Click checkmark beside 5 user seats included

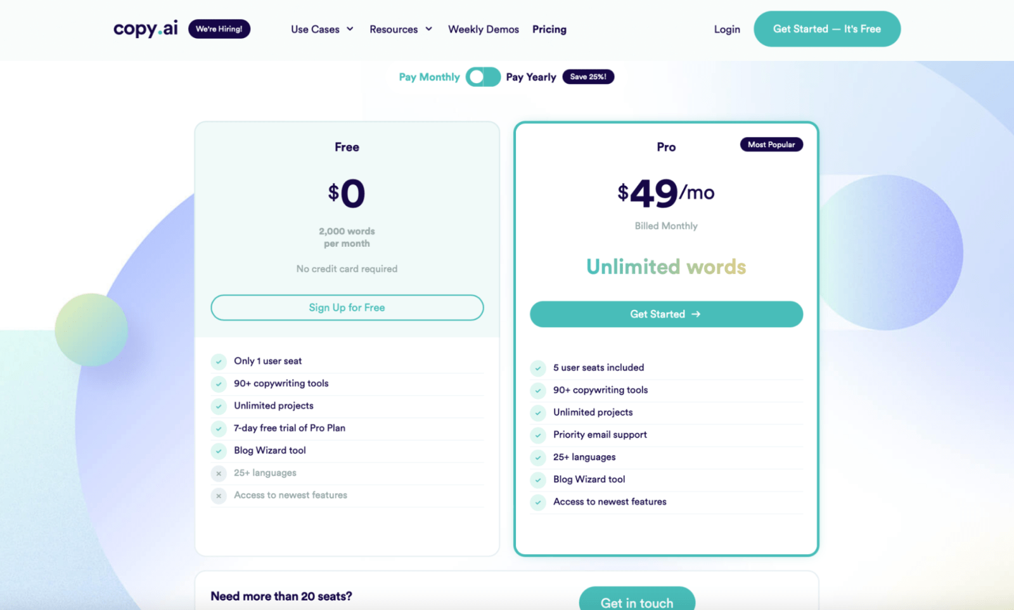coord(538,368)
